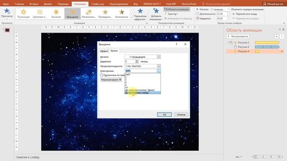Enable the Перемотать по завершении checkbox
This screenshot has width=287, height=161.
[102, 75]
